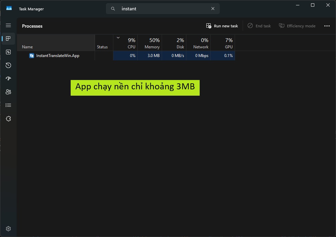Open the Details sidebar icon
The height and width of the screenshot is (237, 336).
point(8,105)
